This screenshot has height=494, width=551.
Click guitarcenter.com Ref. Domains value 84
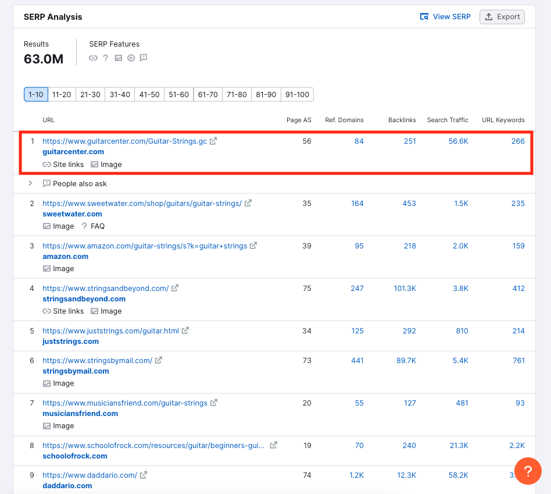point(359,141)
